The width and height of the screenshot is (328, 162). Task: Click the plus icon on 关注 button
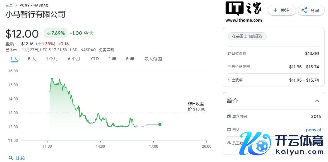pyautogui.click(x=275, y=10)
